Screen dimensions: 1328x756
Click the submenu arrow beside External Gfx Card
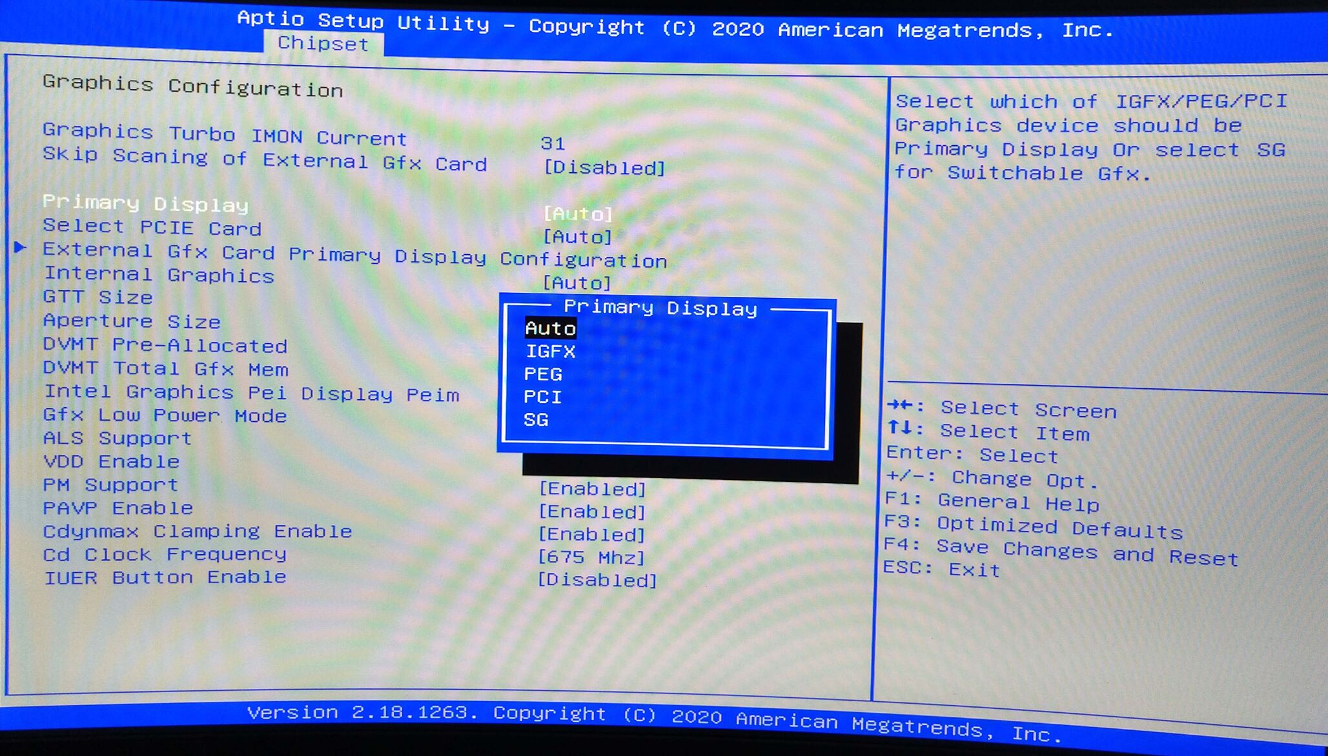pyautogui.click(x=19, y=247)
